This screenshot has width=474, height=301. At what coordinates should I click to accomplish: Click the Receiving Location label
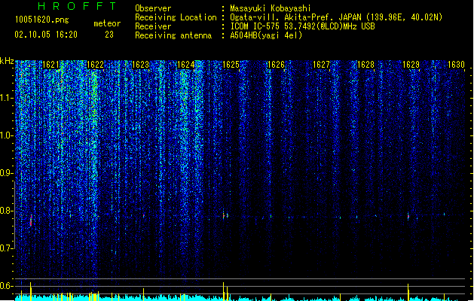[x=176, y=17]
